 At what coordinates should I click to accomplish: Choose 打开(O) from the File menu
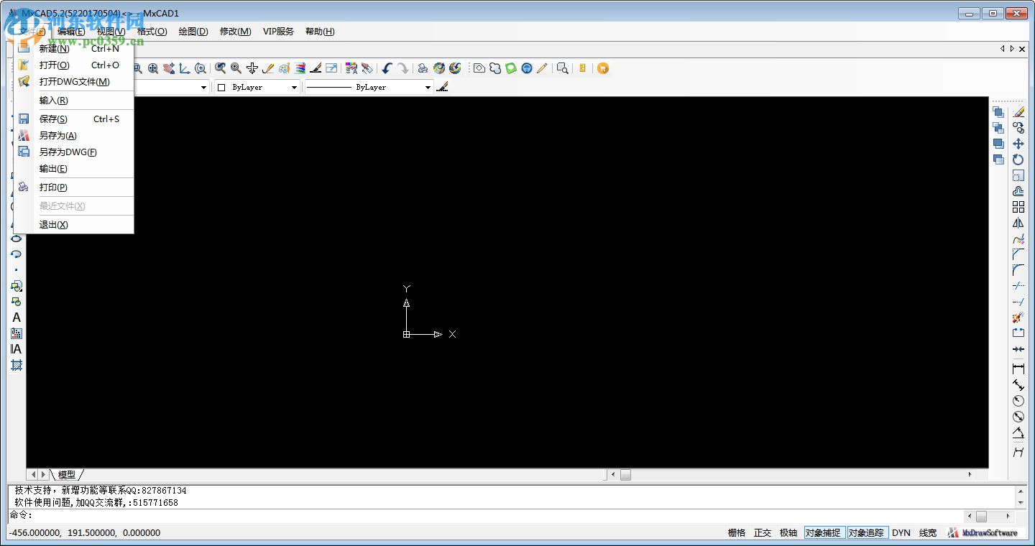pos(73,65)
